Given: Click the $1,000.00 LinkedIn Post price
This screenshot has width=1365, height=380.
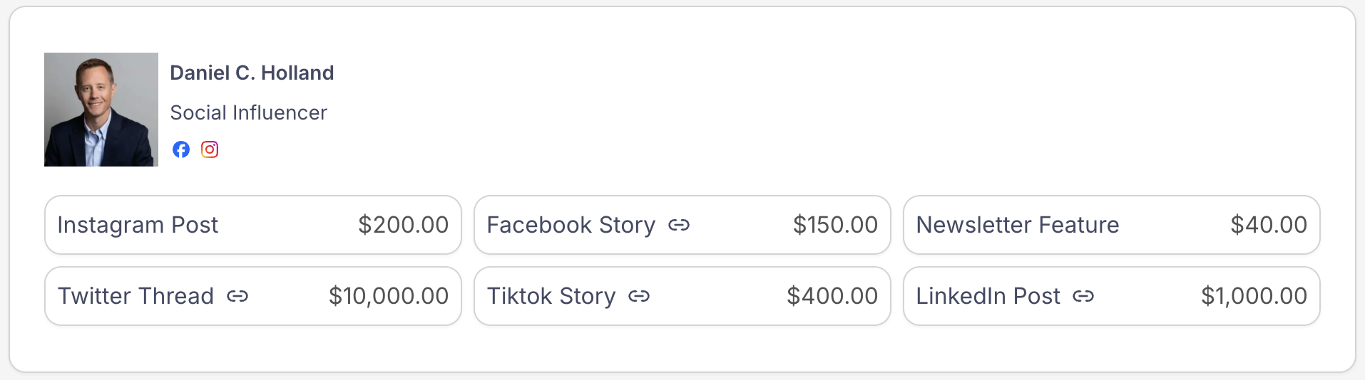Looking at the screenshot, I should coord(1254,296).
